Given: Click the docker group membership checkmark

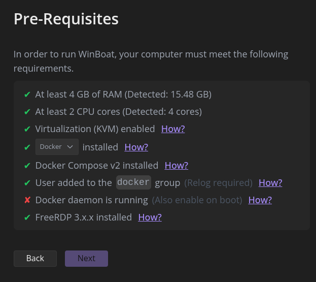Looking at the screenshot, I should 27,182.
